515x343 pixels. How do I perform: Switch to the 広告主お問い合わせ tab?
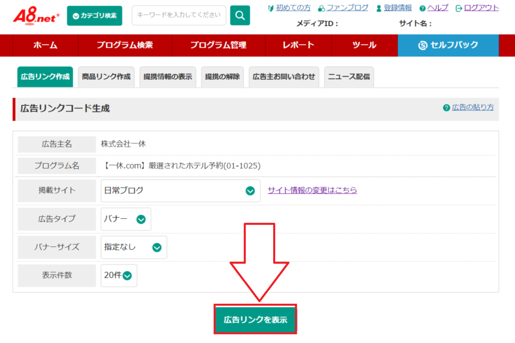[x=284, y=77]
